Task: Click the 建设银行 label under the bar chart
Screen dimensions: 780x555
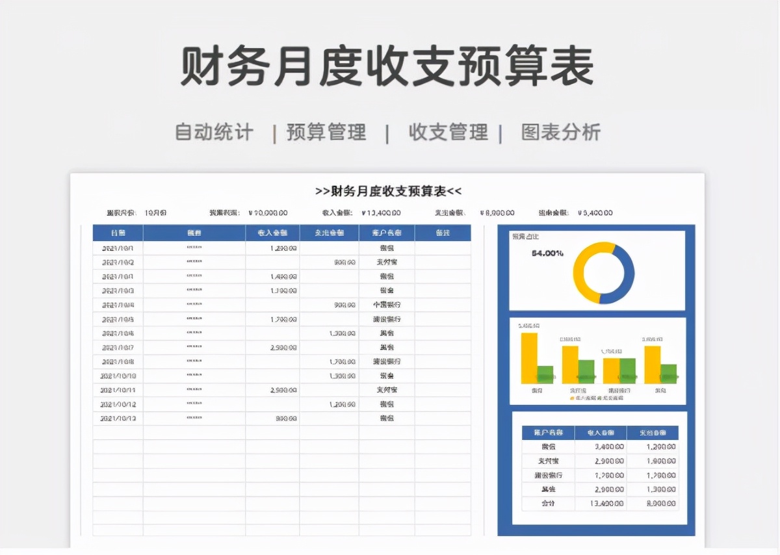Action: (x=618, y=390)
